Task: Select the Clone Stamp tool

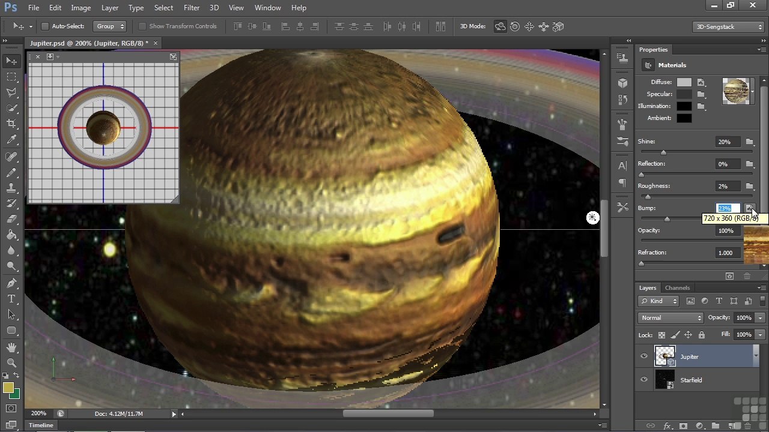Action: (11, 188)
